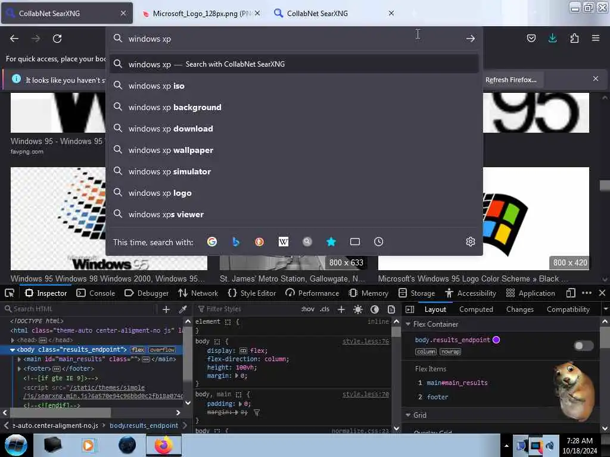Switch to the Console tab

coord(96,293)
